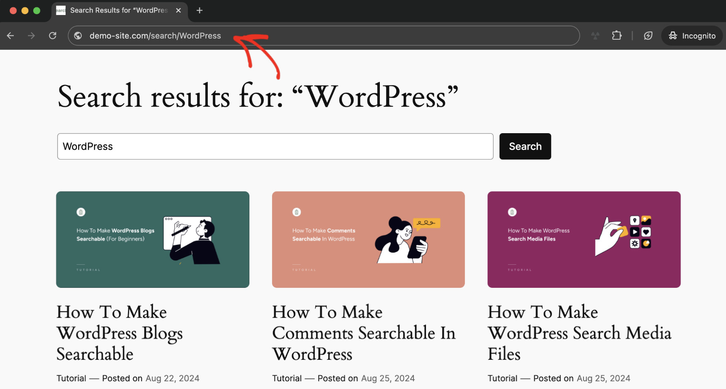The image size is (726, 389).
Task: Select the Search Results for WordPress tab
Action: 119,11
